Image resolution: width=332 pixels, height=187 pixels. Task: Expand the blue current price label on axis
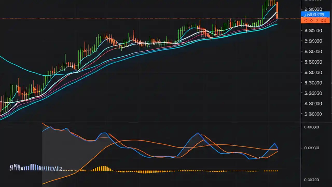click(315, 15)
